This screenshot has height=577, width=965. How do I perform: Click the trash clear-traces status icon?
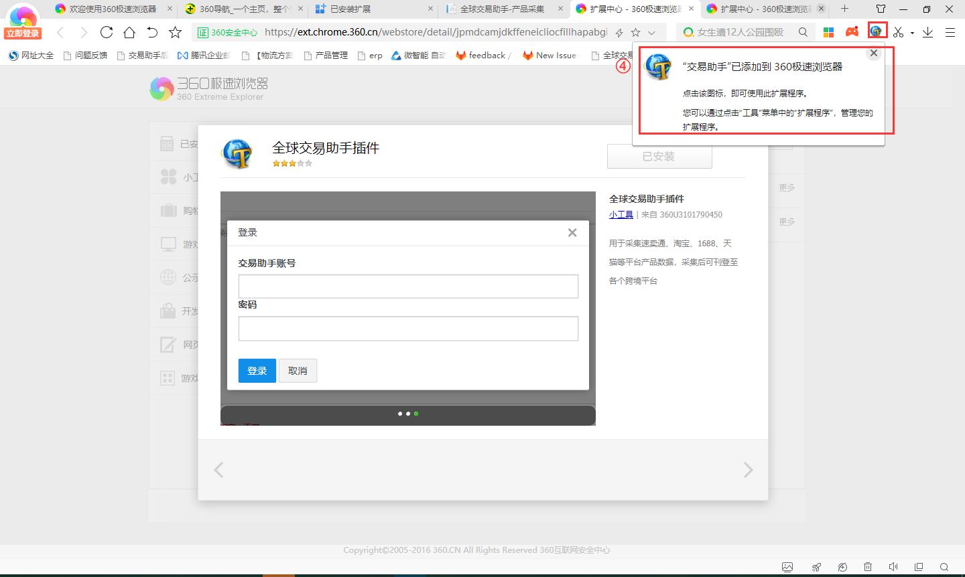868,567
